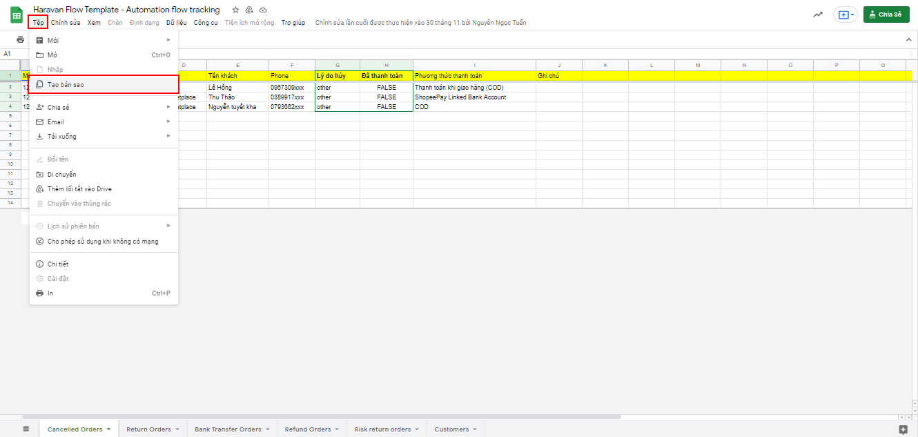Viewport: 918px width, 437px height.
Task: Click the print icon in toolbar
Action: point(21,39)
